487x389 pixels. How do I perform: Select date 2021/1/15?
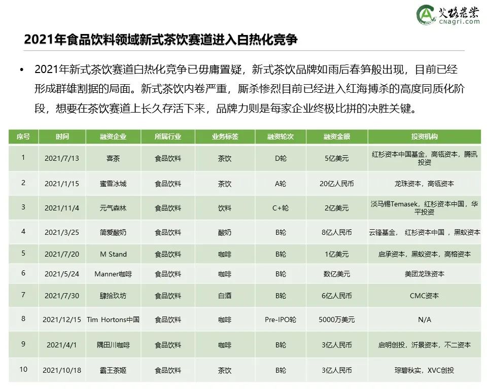click(62, 184)
